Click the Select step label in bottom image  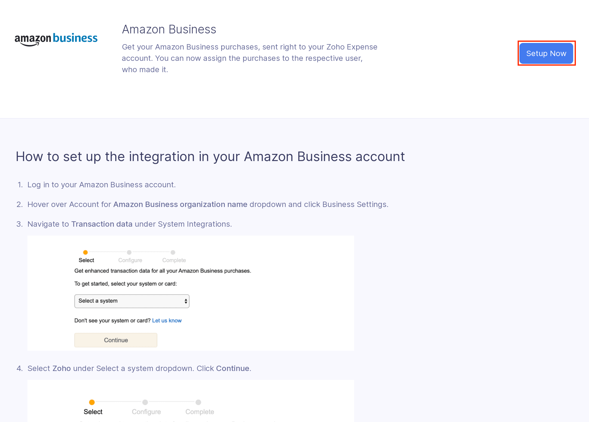[x=93, y=412]
